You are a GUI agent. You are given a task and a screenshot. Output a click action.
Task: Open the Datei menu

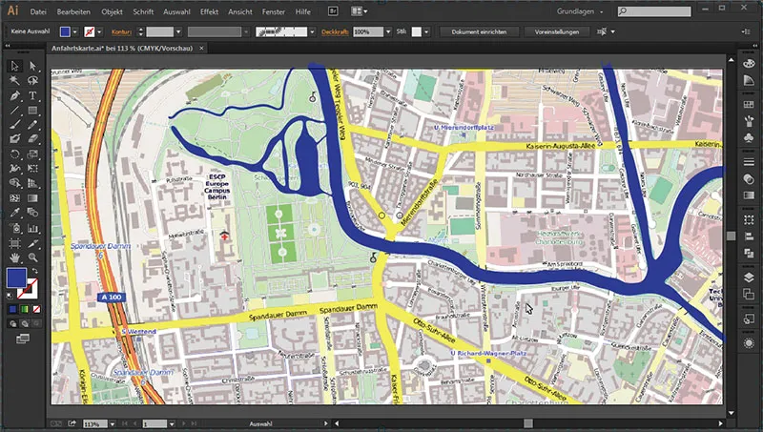click(38, 11)
